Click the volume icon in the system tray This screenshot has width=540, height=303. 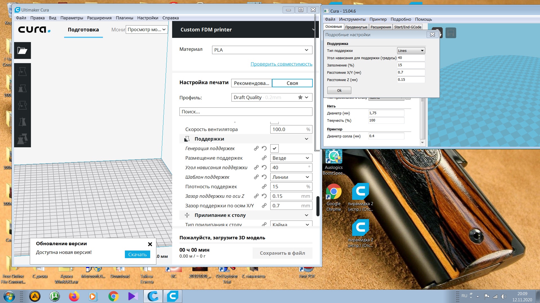point(503,296)
